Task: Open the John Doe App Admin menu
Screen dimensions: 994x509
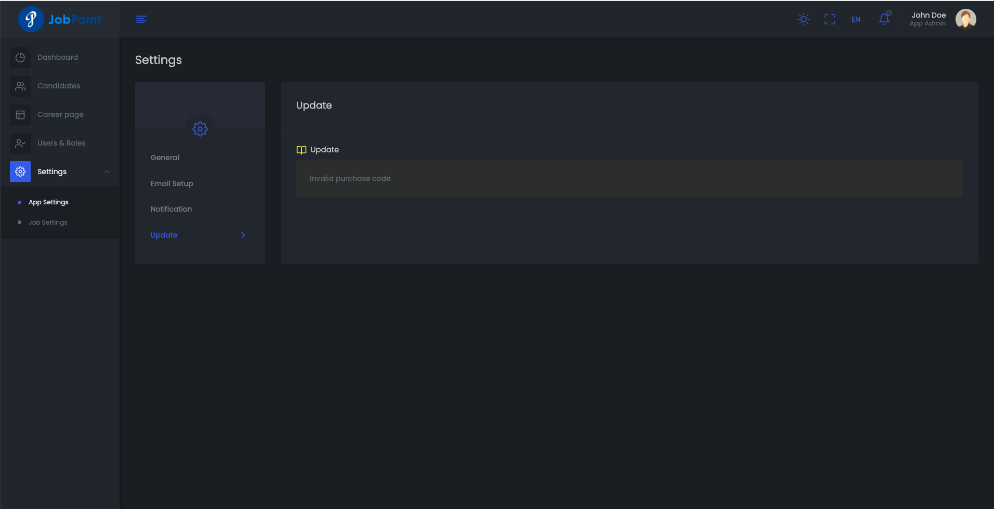Action: coord(928,19)
